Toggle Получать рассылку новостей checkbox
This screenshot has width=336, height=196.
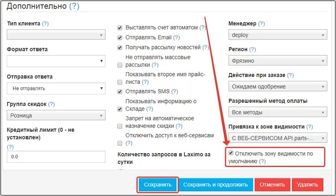point(120,47)
